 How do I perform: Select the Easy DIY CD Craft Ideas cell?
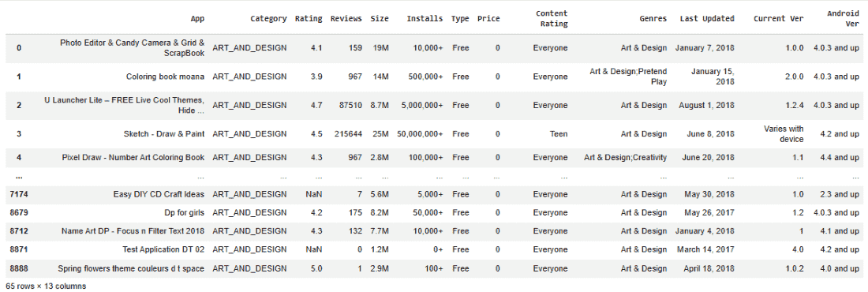click(x=159, y=194)
